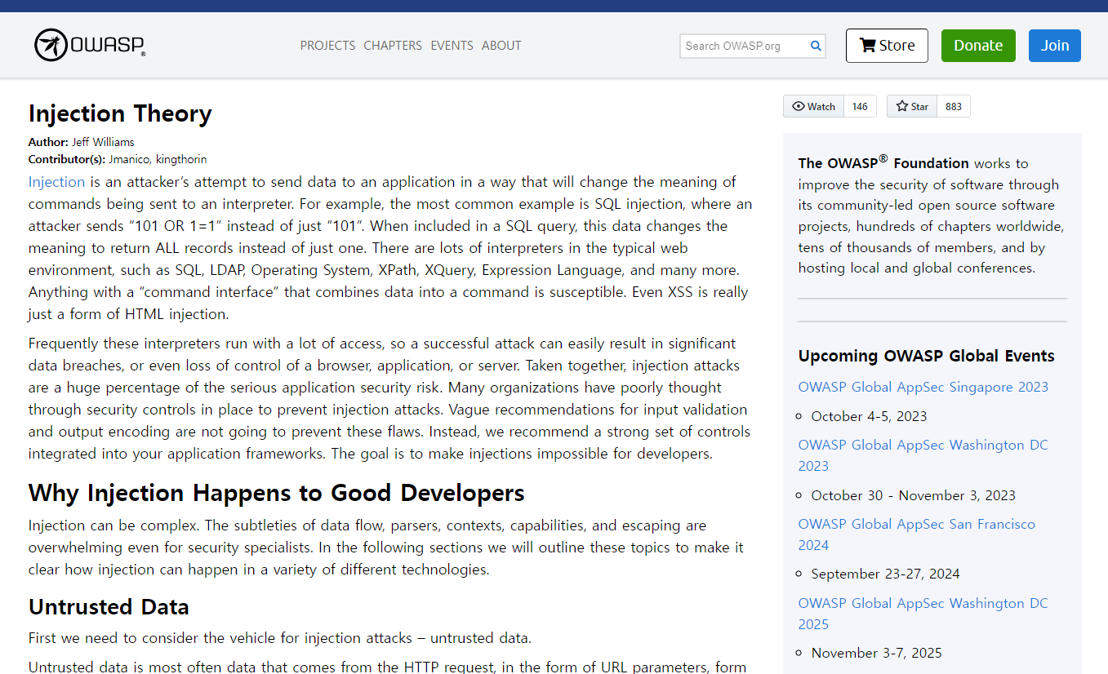Click the date September 23-27, 2024
Image resolution: width=1108 pixels, height=674 pixels.
[x=885, y=574]
